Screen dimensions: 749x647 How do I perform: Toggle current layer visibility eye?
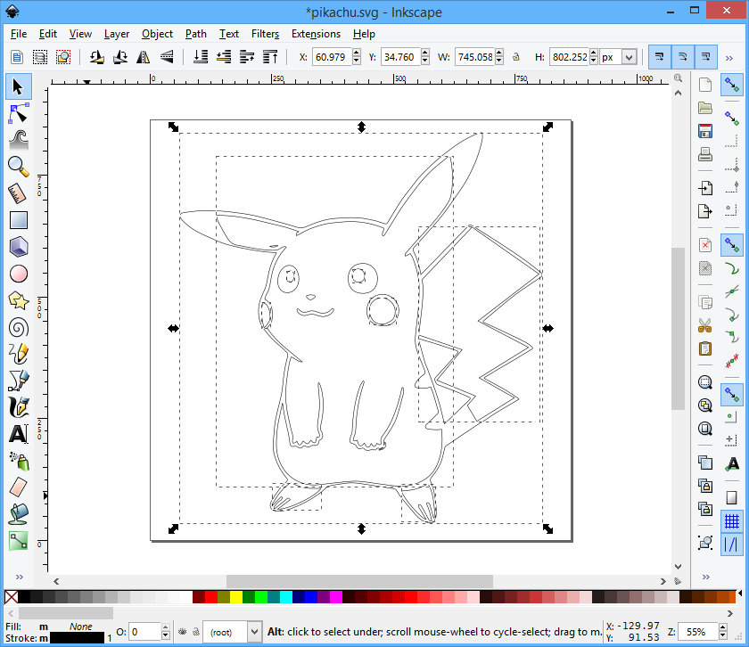point(183,632)
